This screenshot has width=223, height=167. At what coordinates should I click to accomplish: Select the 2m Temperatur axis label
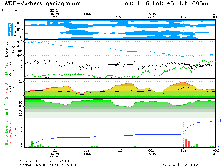tap(6, 90)
